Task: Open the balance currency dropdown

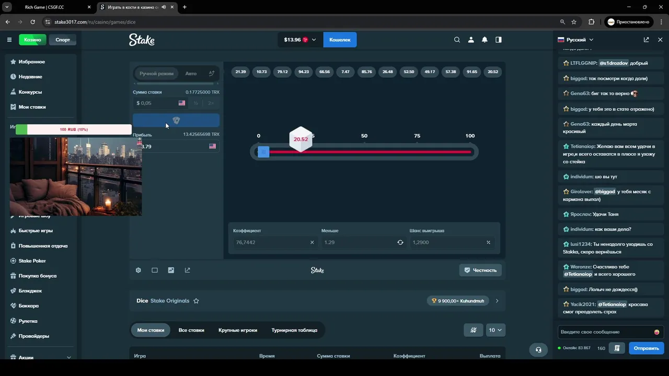Action: [x=300, y=40]
